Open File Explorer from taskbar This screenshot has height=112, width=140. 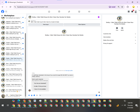pos(104,101)
